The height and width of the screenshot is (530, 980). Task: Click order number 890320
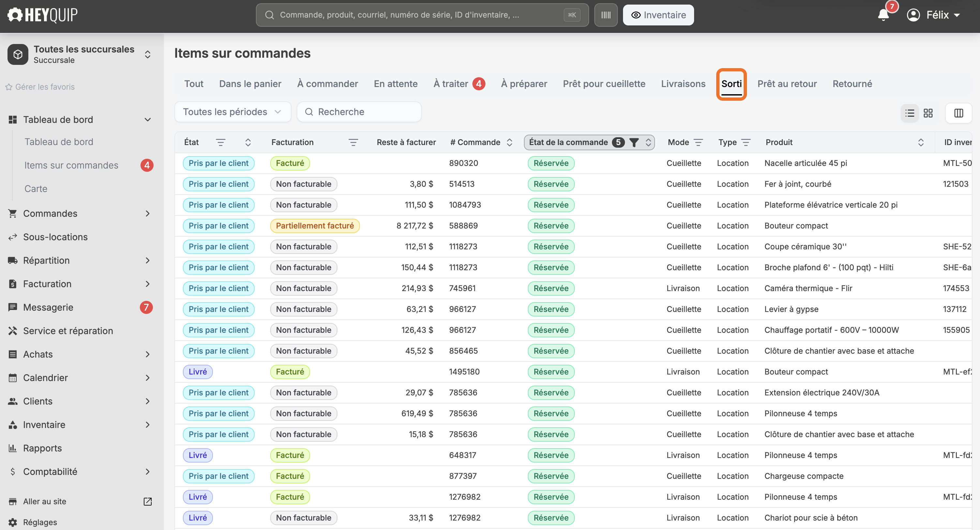(463, 163)
